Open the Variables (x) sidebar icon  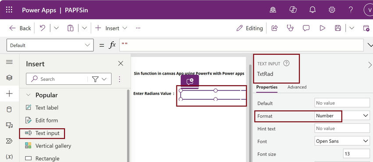(9, 157)
